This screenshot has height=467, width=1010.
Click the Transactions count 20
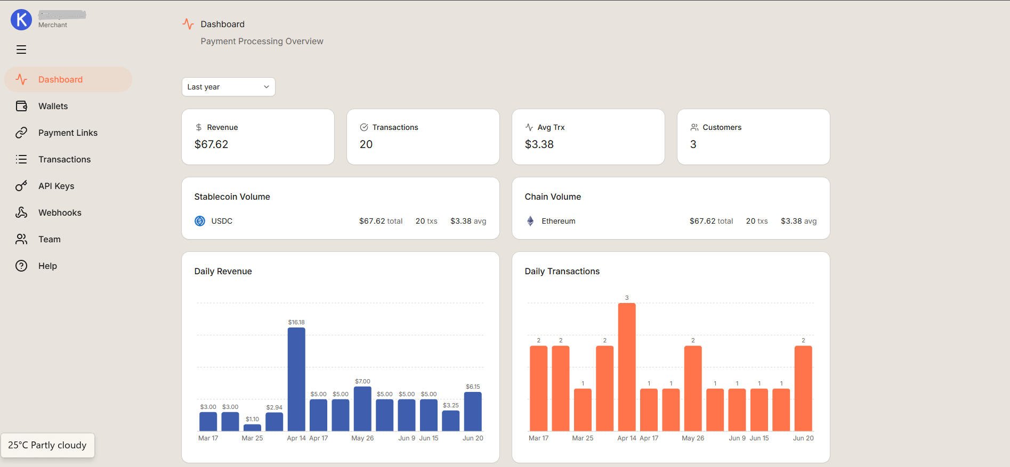(366, 144)
